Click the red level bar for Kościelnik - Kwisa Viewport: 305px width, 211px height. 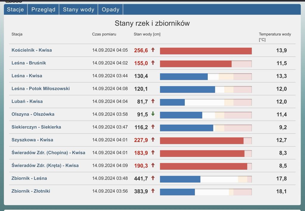206,51
